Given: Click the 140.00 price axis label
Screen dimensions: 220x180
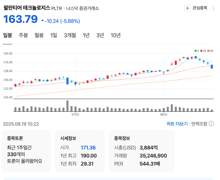Looking at the screenshot, I should pos(8,80).
